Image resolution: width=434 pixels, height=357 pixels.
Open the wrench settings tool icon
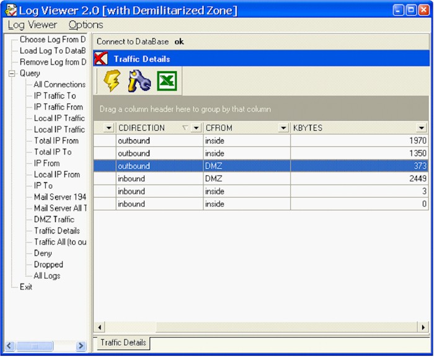click(139, 81)
